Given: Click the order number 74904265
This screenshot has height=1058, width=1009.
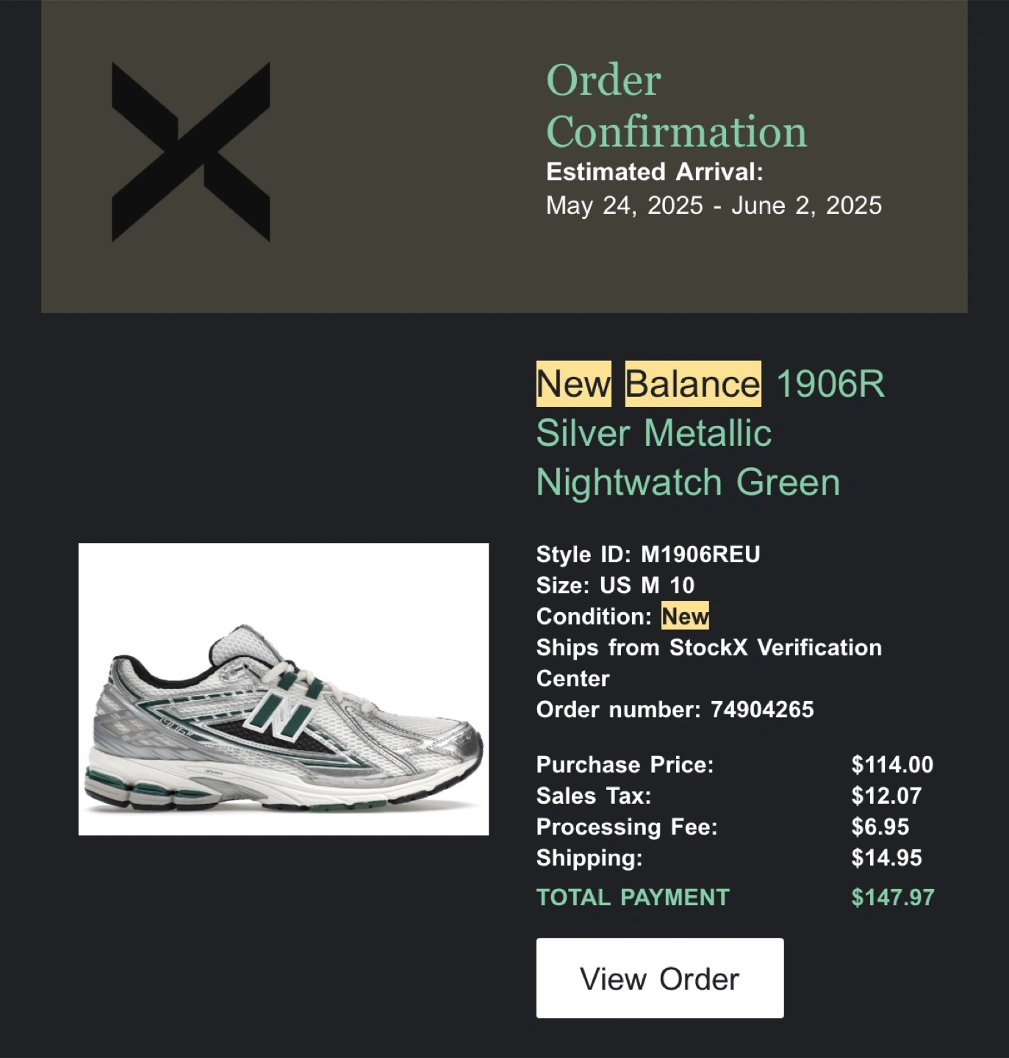Looking at the screenshot, I should (x=762, y=710).
